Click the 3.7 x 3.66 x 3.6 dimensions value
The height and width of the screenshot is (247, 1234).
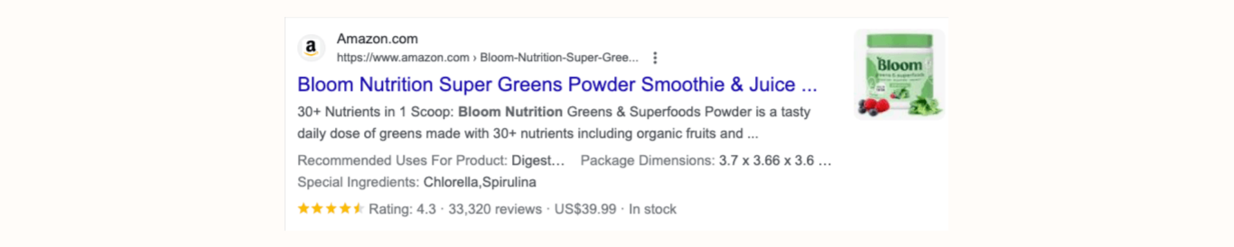[774, 160]
